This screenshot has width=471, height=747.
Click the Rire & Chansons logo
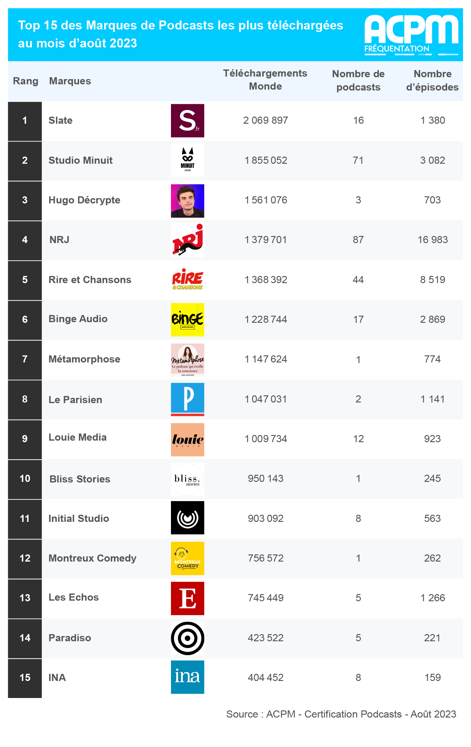click(187, 279)
